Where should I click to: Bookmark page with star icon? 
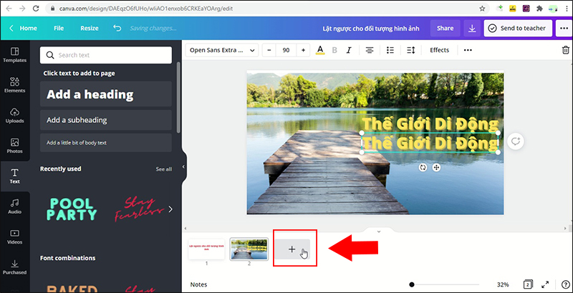point(482,9)
